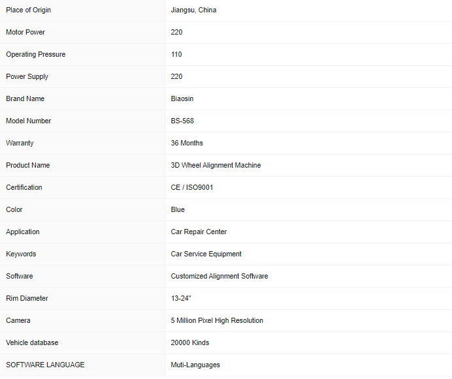Screen dimensions: 452x379
Task: Select the "Biaosin" brand value
Action: coord(182,99)
